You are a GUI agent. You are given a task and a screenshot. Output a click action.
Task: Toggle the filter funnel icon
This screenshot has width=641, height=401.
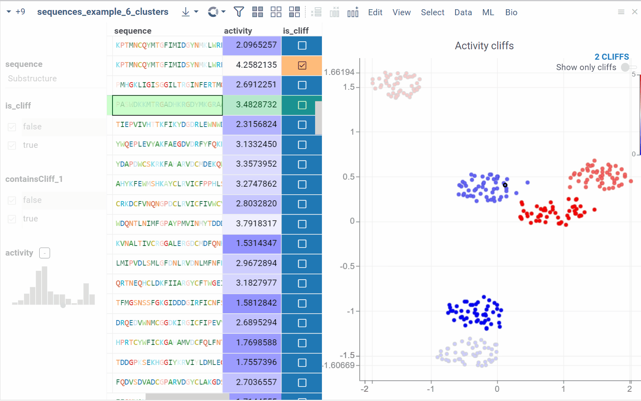tap(239, 12)
